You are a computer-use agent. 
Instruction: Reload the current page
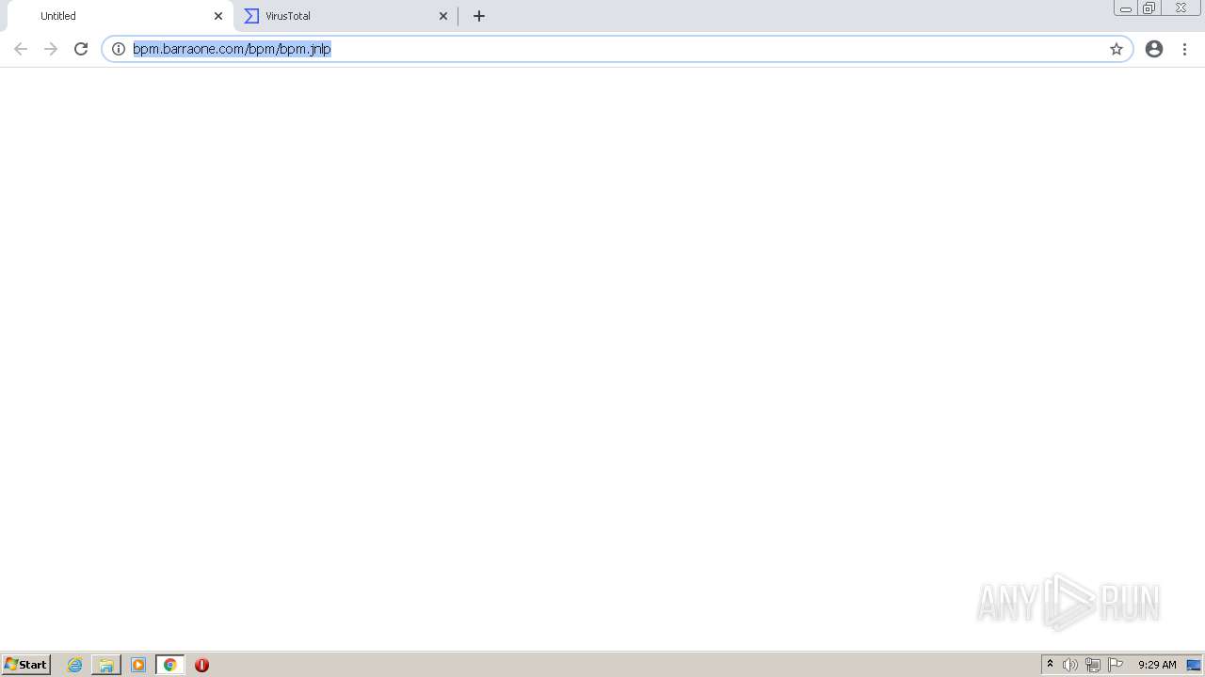(x=81, y=49)
